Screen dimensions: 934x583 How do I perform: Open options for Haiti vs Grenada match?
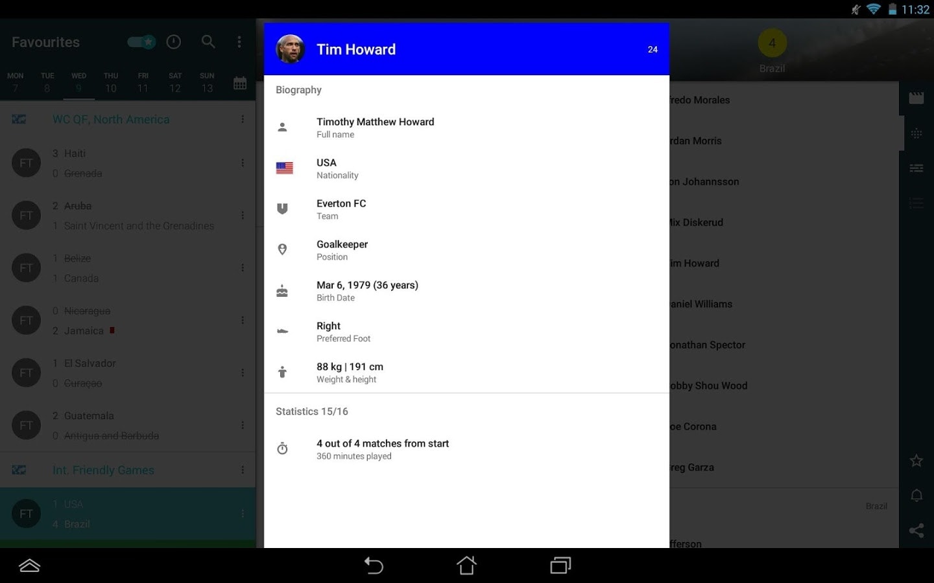tap(243, 163)
